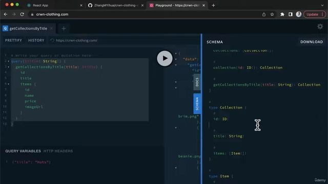Image resolution: width=328 pixels, height=184 pixels.
Task: Click "title: String" schema field
Action: click(x=228, y=136)
